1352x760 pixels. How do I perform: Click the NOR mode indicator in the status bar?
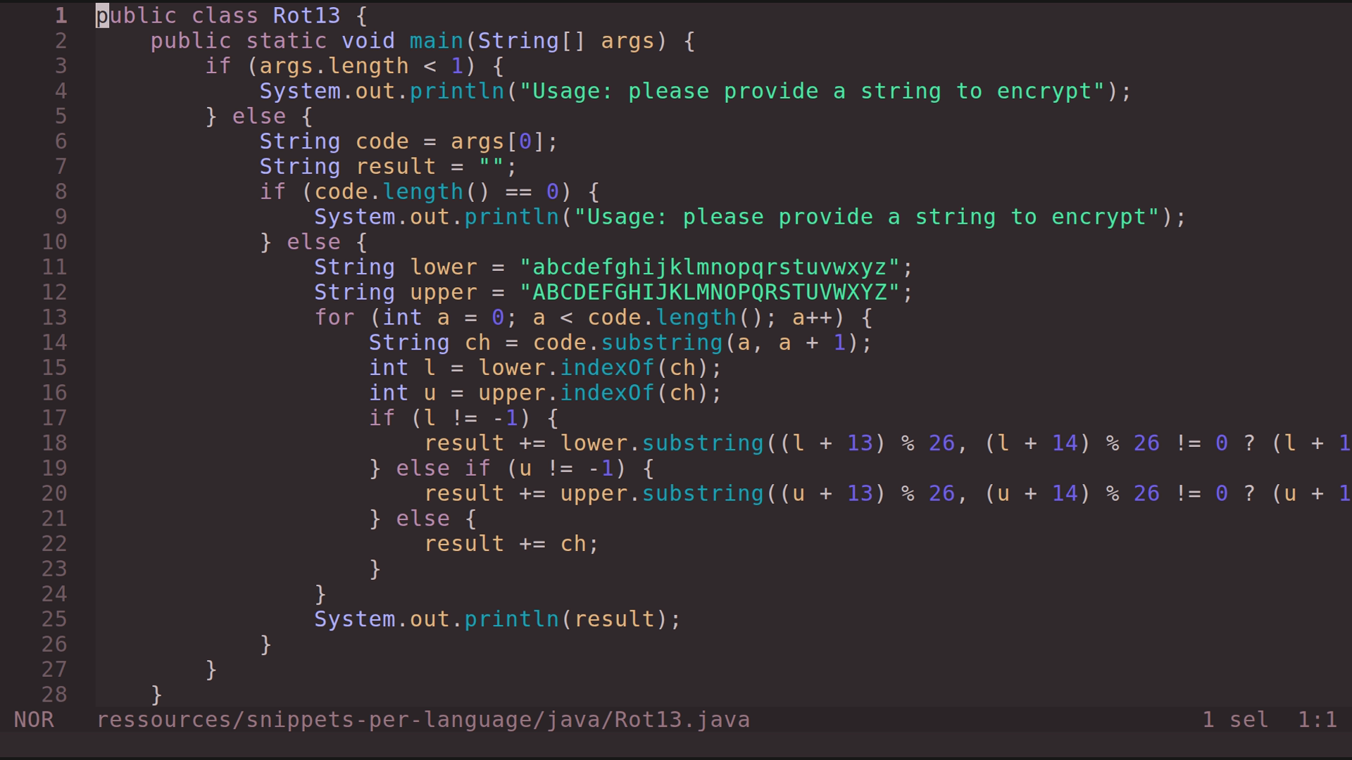pos(32,719)
